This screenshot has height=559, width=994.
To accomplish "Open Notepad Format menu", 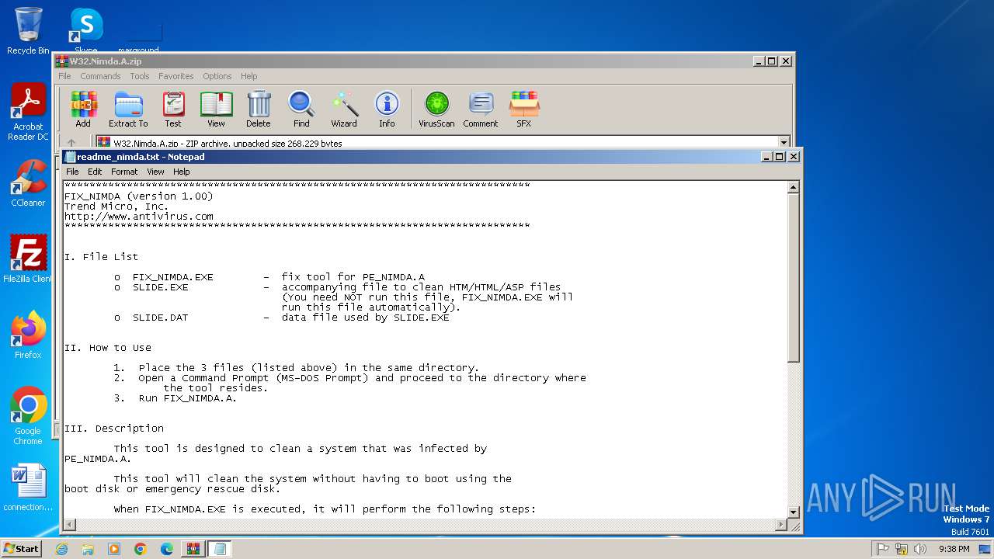I will point(124,172).
